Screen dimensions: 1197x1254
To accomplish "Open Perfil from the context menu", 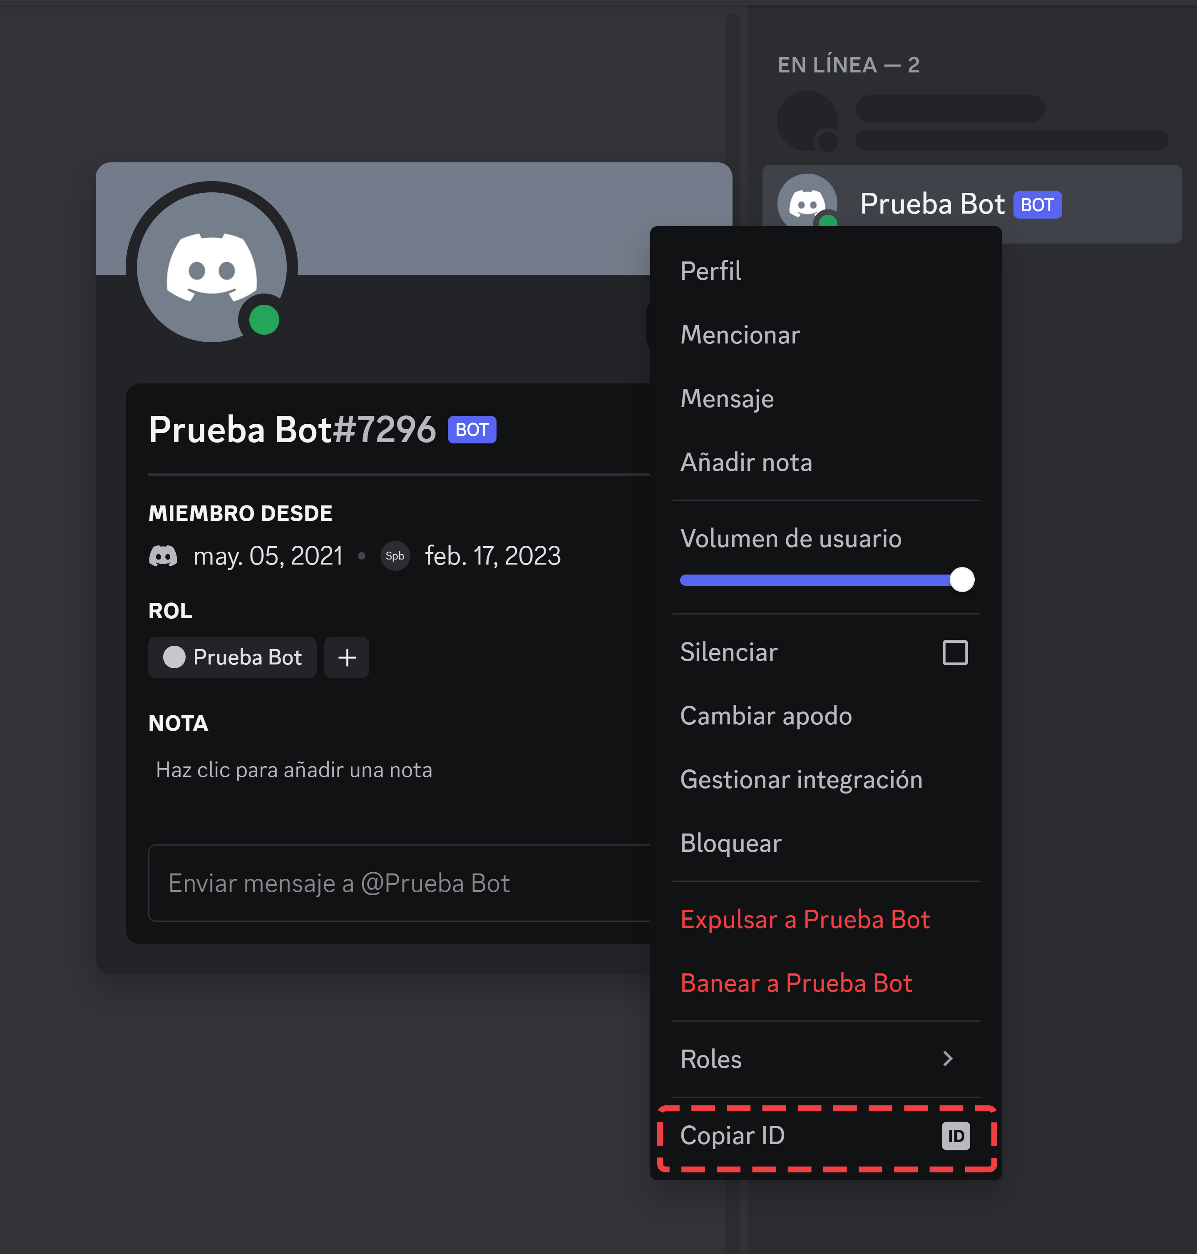I will 826,271.
